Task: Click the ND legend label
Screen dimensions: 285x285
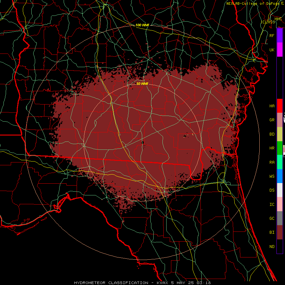Action: [272, 247]
